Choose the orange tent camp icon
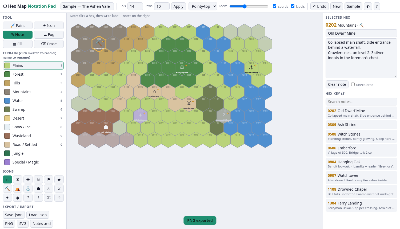The height and width of the screenshot is (229, 400). pyautogui.click(x=18, y=189)
